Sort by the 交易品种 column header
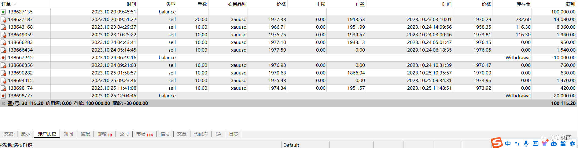The width and height of the screenshot is (578, 148). coord(237,4)
